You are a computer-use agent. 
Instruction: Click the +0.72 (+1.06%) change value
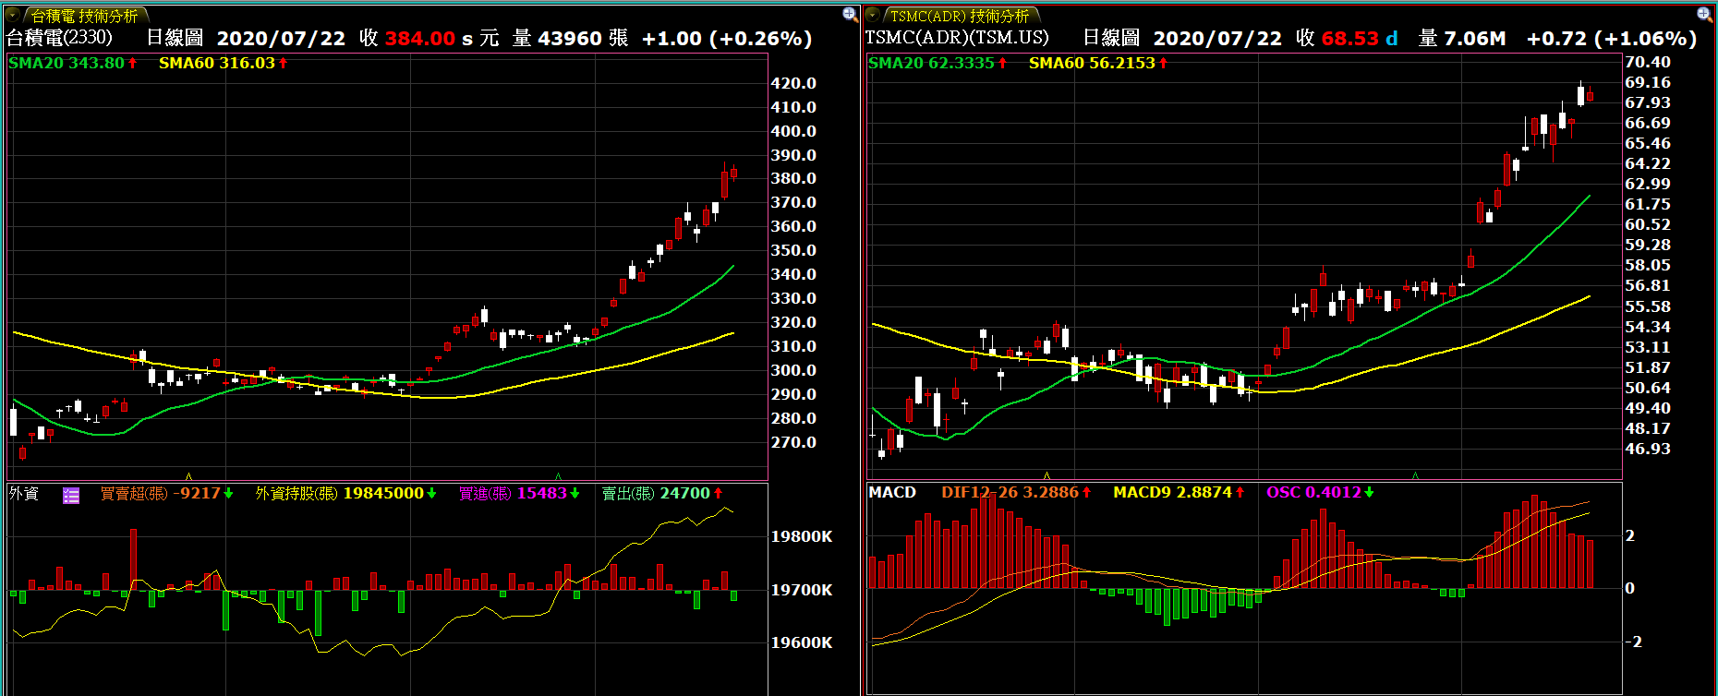tap(1612, 38)
